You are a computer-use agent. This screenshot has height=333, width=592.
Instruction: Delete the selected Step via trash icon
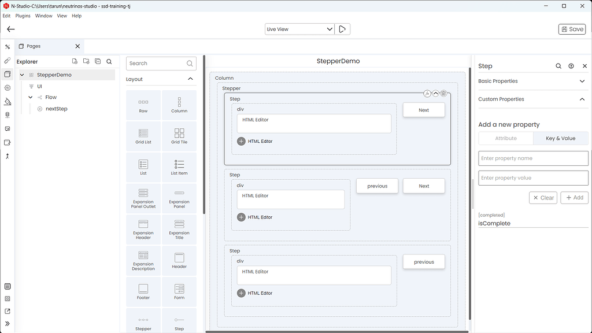click(443, 93)
